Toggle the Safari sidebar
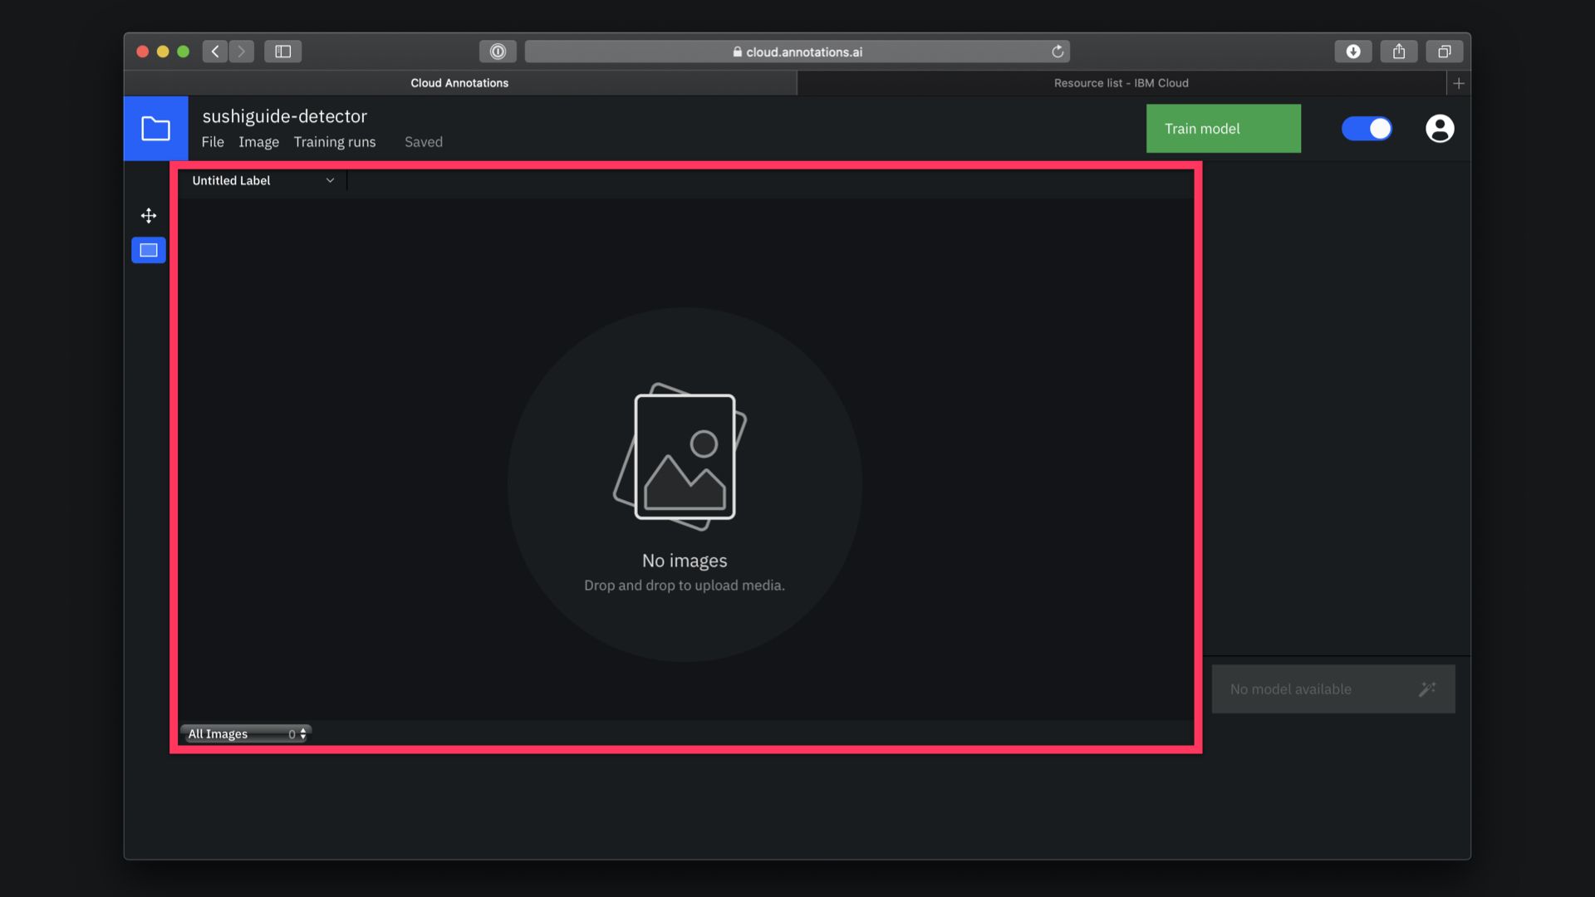The image size is (1595, 897). tap(283, 51)
